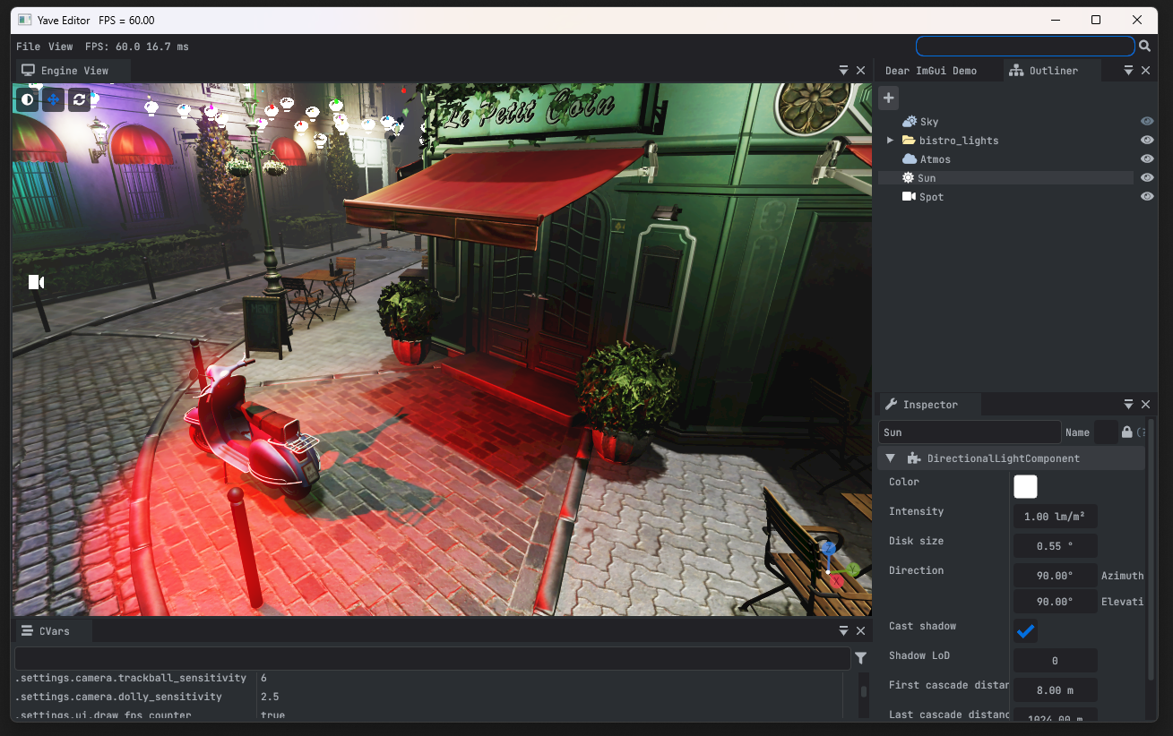1173x736 pixels.
Task: Close the CVars panel
Action: pos(861,631)
